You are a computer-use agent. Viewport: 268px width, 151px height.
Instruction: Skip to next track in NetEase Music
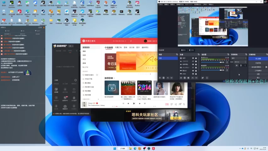point(140,103)
